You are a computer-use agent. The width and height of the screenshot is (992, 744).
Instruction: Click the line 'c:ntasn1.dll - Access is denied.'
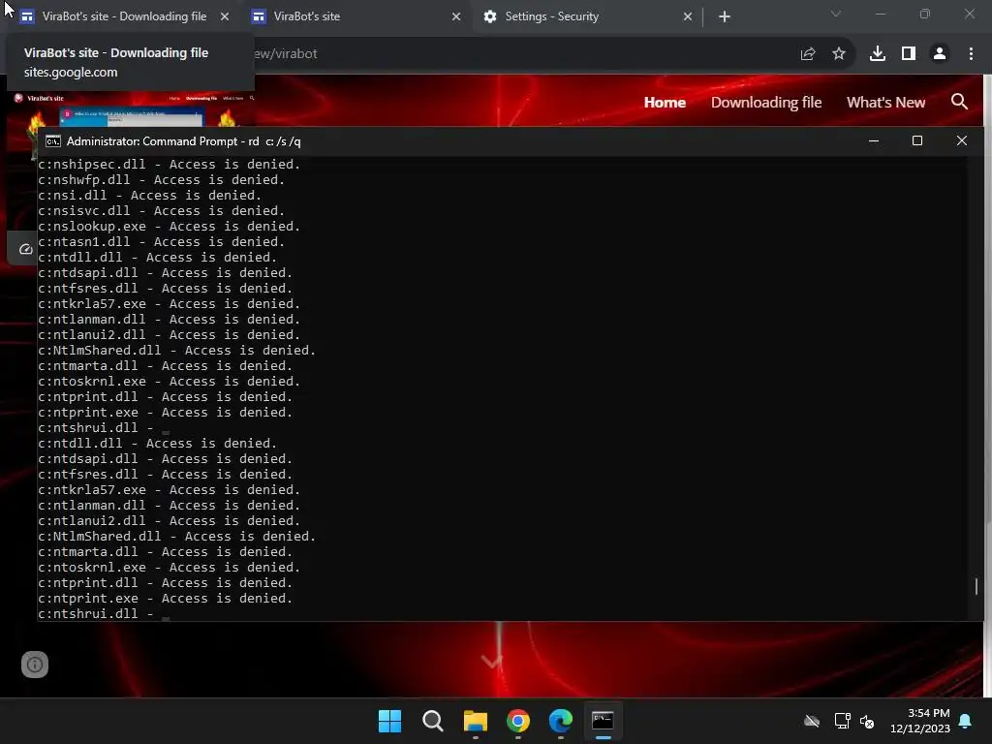point(162,241)
